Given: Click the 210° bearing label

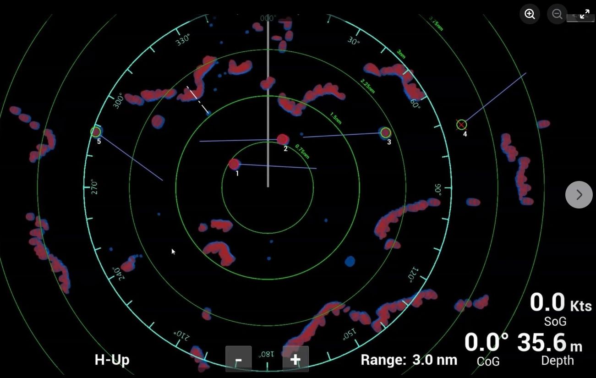Looking at the screenshot, I should tap(181, 336).
